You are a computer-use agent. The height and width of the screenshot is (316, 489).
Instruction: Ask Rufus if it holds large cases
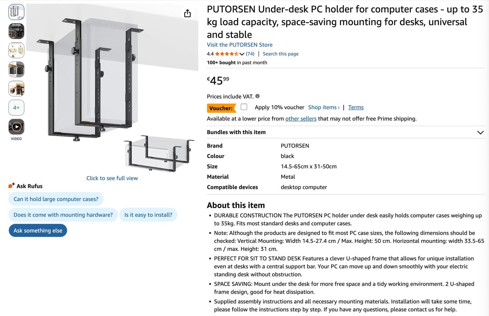pos(56,199)
